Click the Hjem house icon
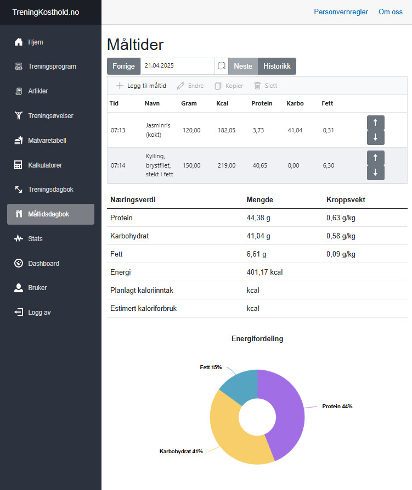The width and height of the screenshot is (412, 490). click(19, 42)
